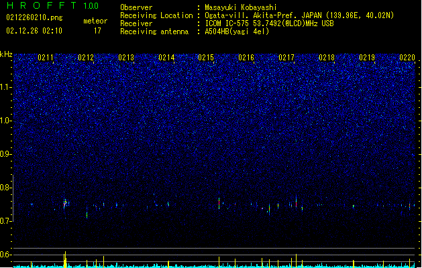Click observer name Masayuki Kobayashi
The width and height of the screenshot is (422, 268).
point(241,7)
